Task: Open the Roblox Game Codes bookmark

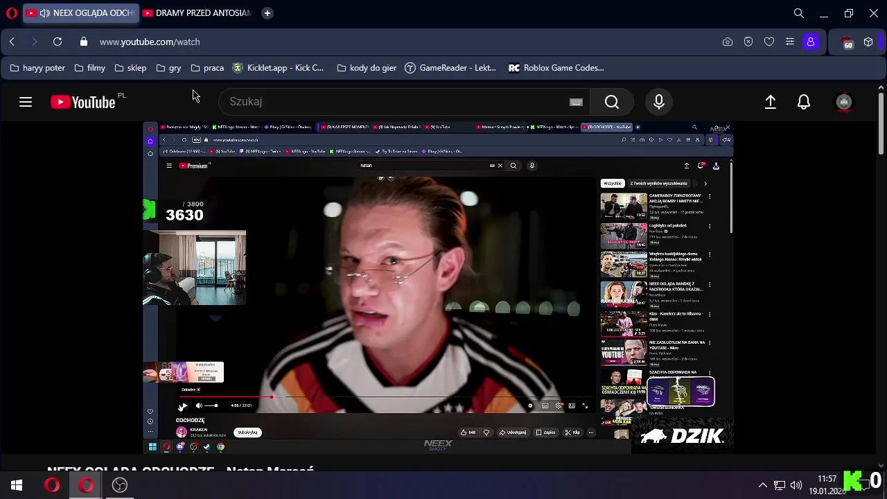Action: coord(556,68)
